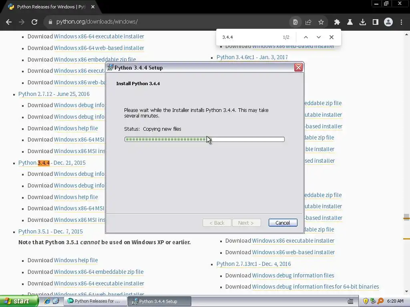Image resolution: width=410 pixels, height=307 pixels.
Task: Click the forward navigation arrow
Action: [x=22, y=22]
